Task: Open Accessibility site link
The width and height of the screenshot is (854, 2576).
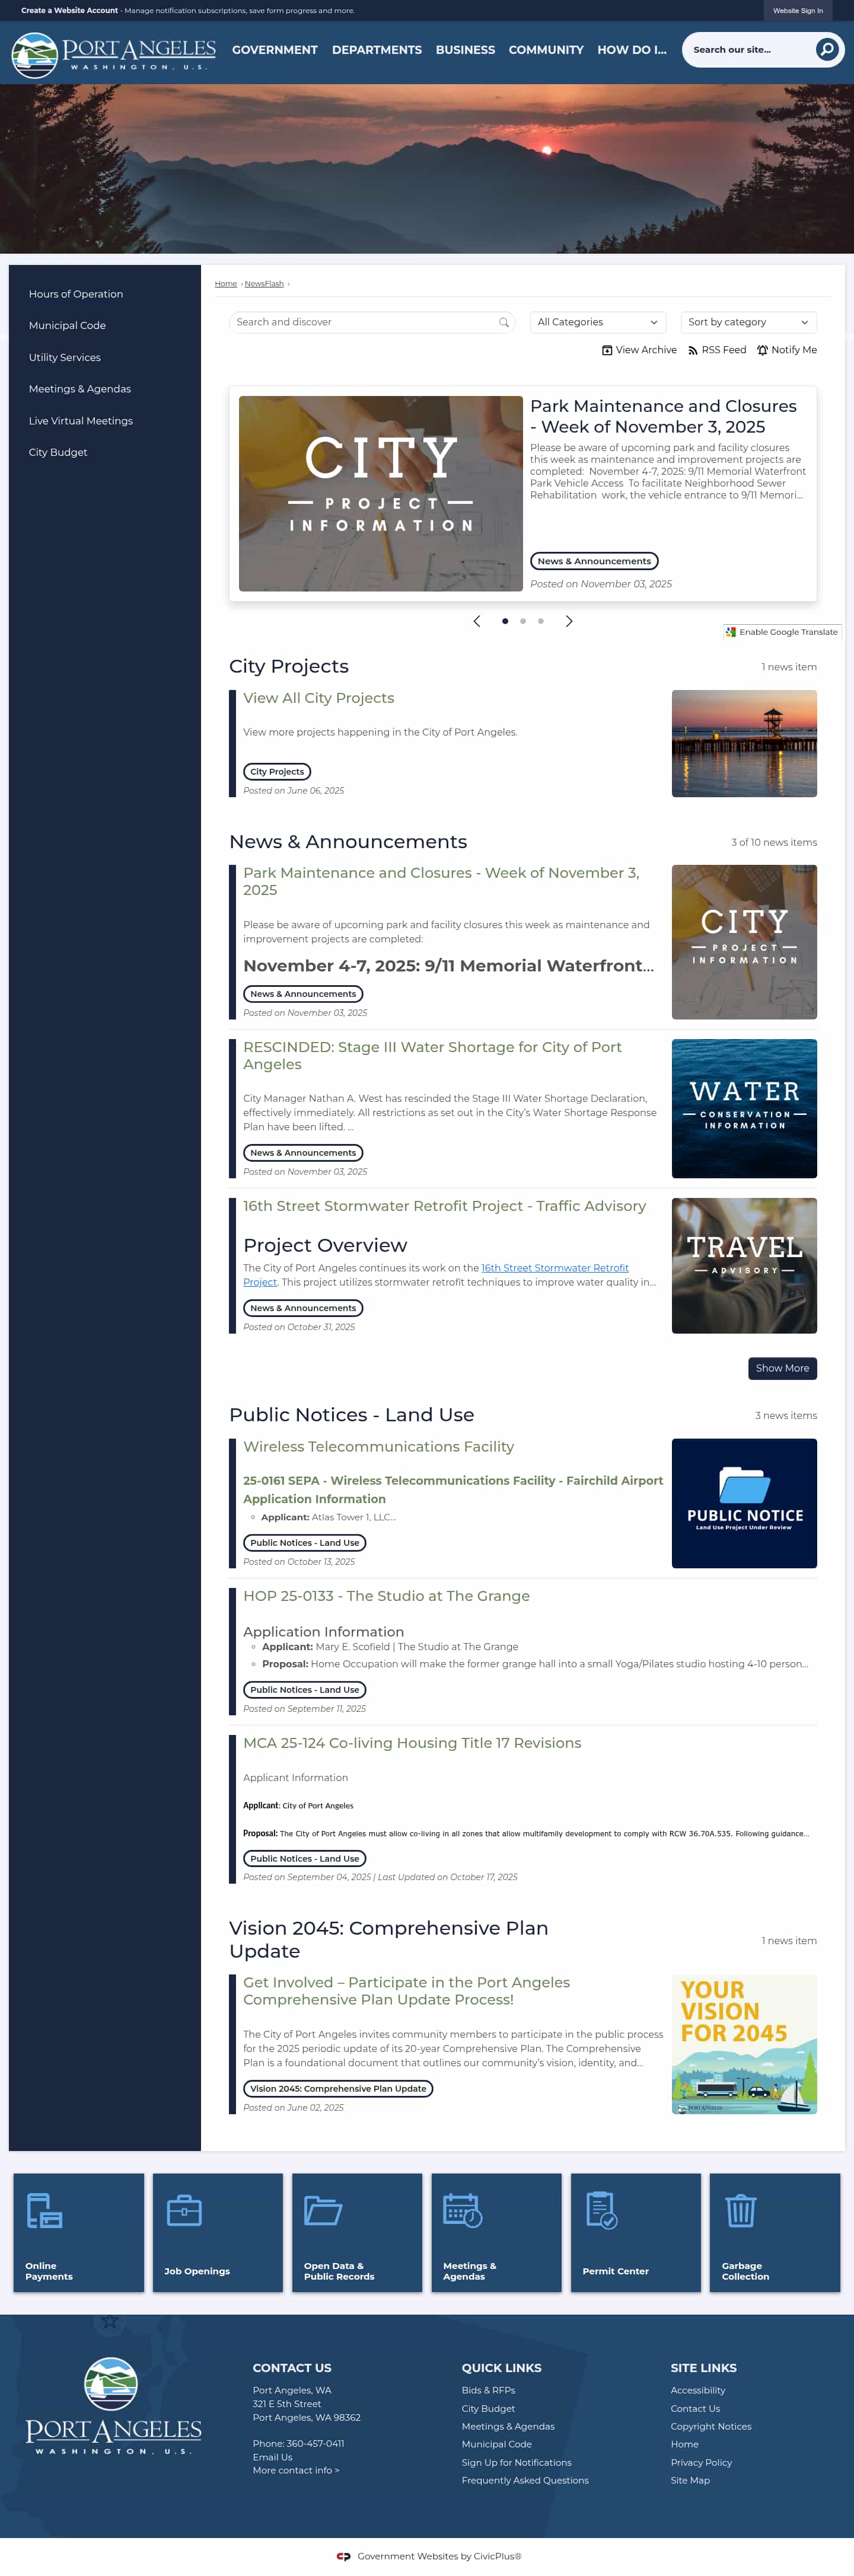Action: point(698,2391)
